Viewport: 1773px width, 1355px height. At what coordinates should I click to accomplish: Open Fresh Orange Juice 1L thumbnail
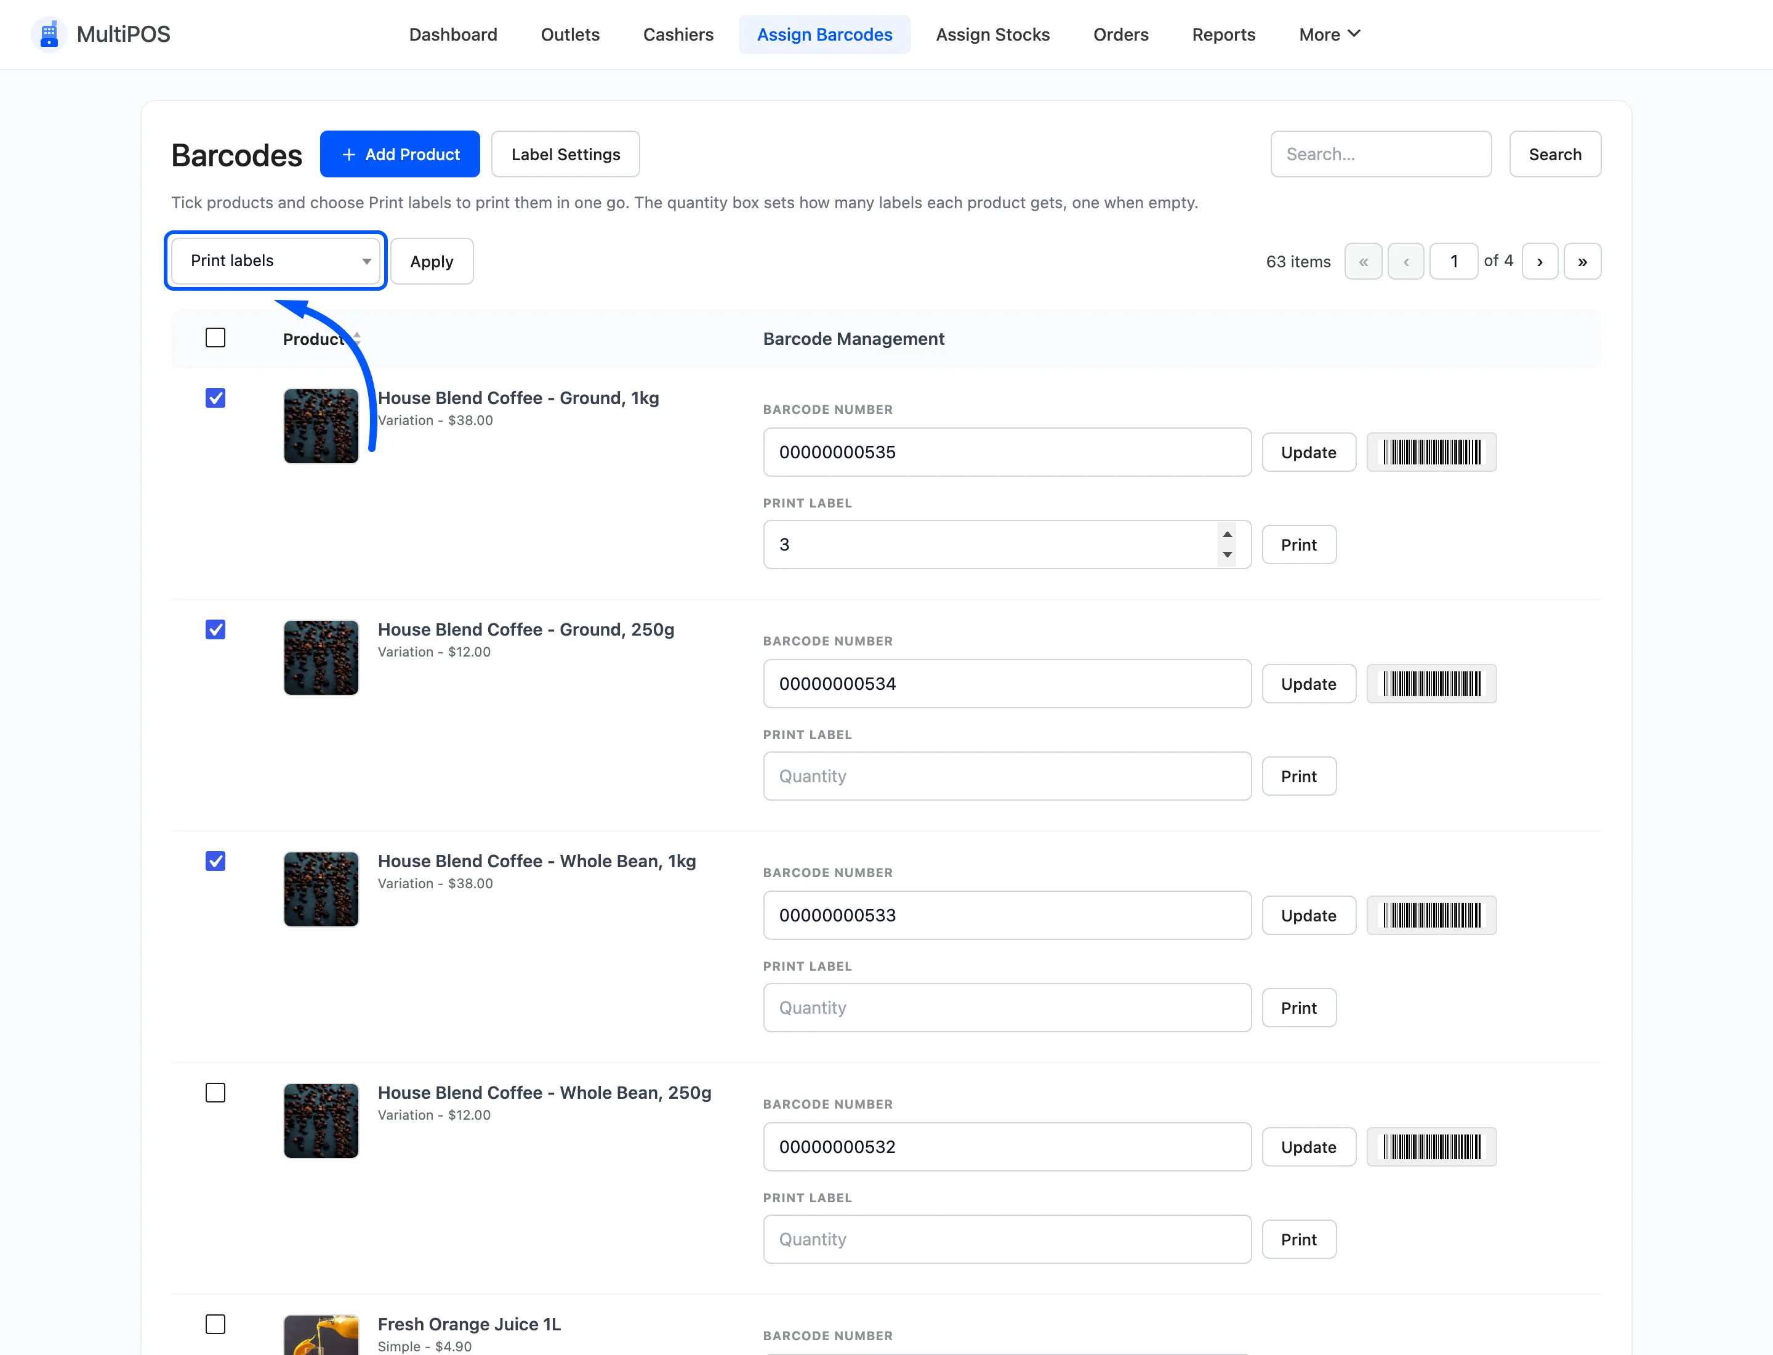(321, 1335)
